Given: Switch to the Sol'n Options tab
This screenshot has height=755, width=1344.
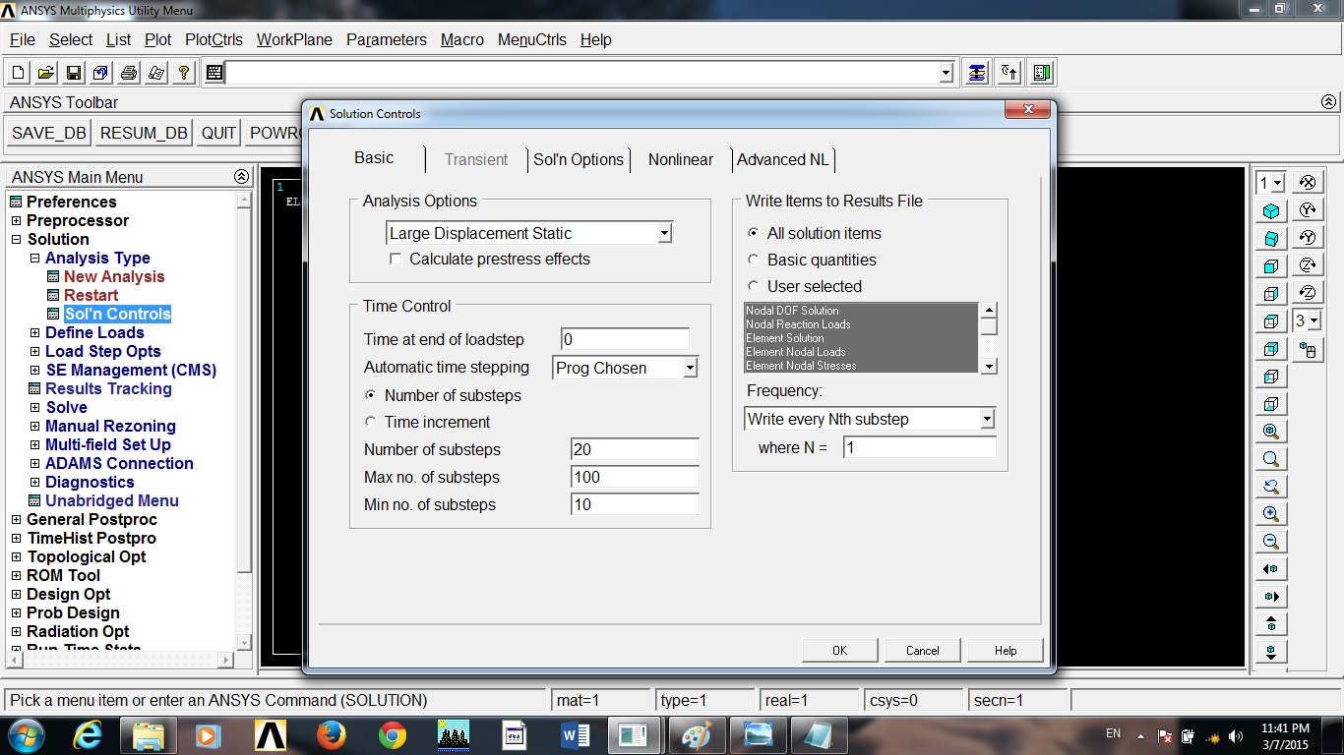Looking at the screenshot, I should (x=579, y=159).
